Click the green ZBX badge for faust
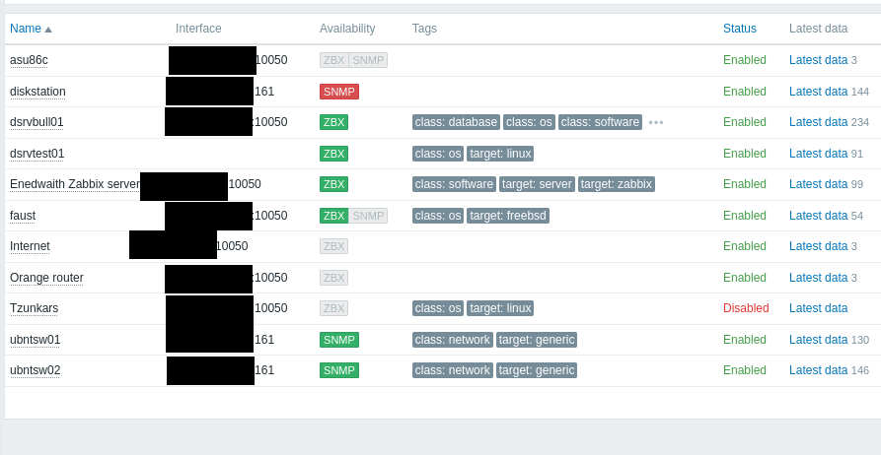Viewport: 881px width, 455px height. 333,216
